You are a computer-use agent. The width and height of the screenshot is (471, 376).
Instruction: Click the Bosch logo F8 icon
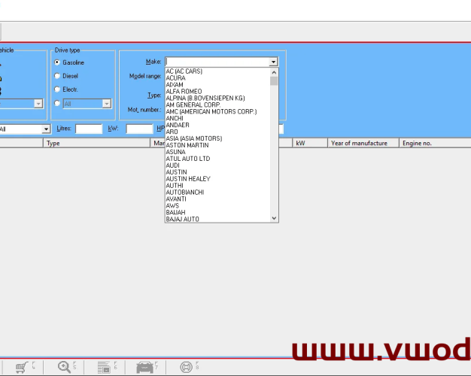coord(187,367)
